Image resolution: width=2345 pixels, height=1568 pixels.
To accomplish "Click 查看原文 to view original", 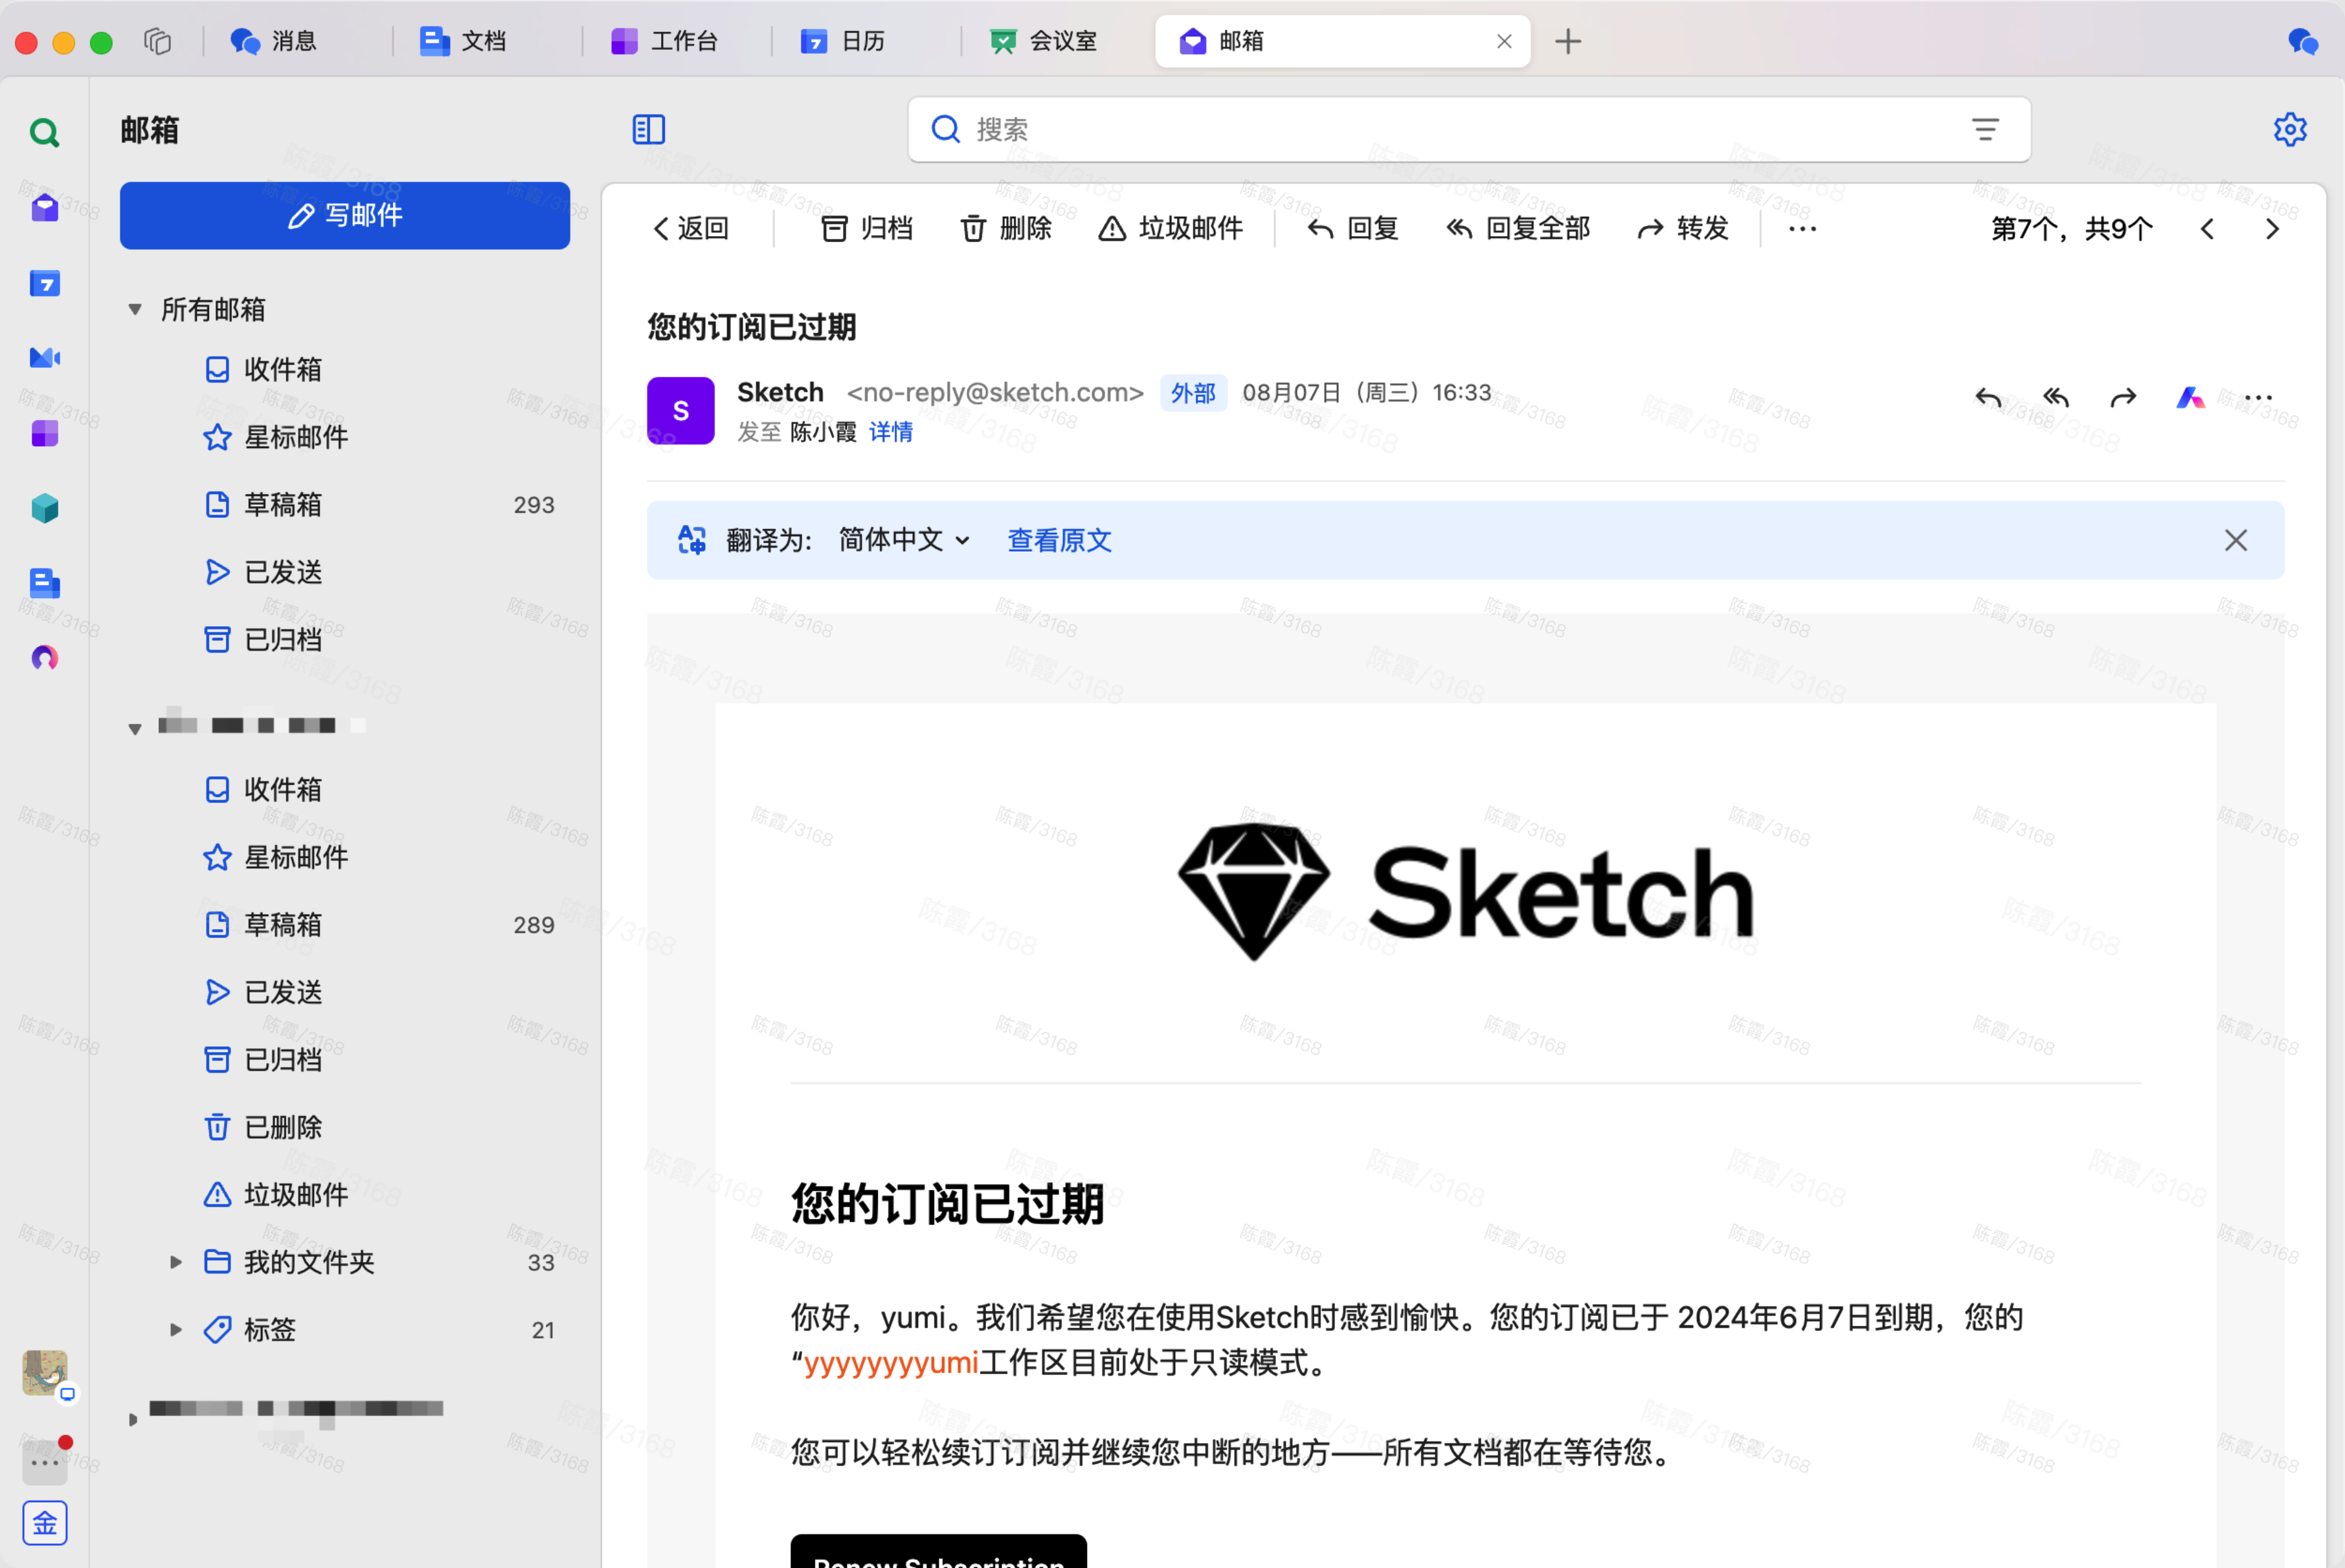I will click(x=1059, y=540).
